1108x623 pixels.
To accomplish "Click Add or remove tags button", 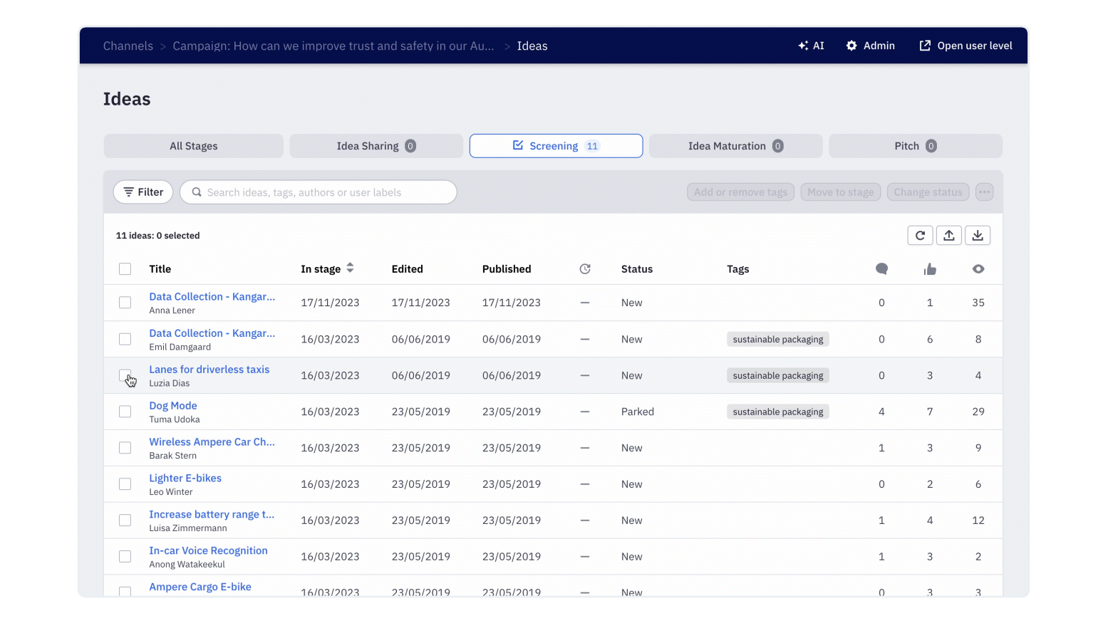I will (740, 192).
